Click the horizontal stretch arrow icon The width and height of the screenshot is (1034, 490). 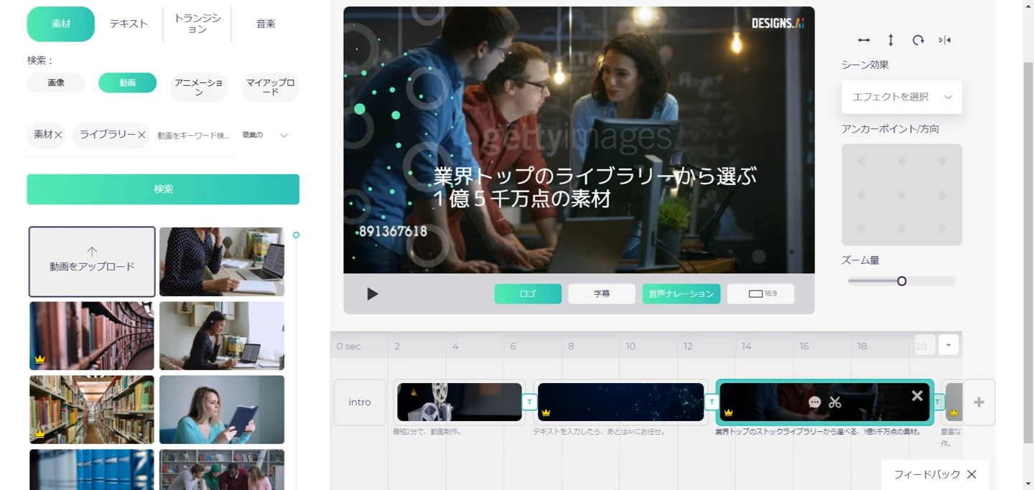coord(864,40)
